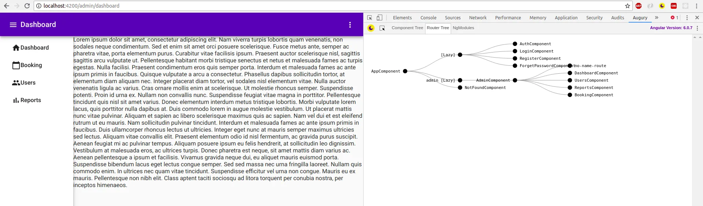Activate DevTools inspect element picker
The width and height of the screenshot is (703, 206).
370,18
